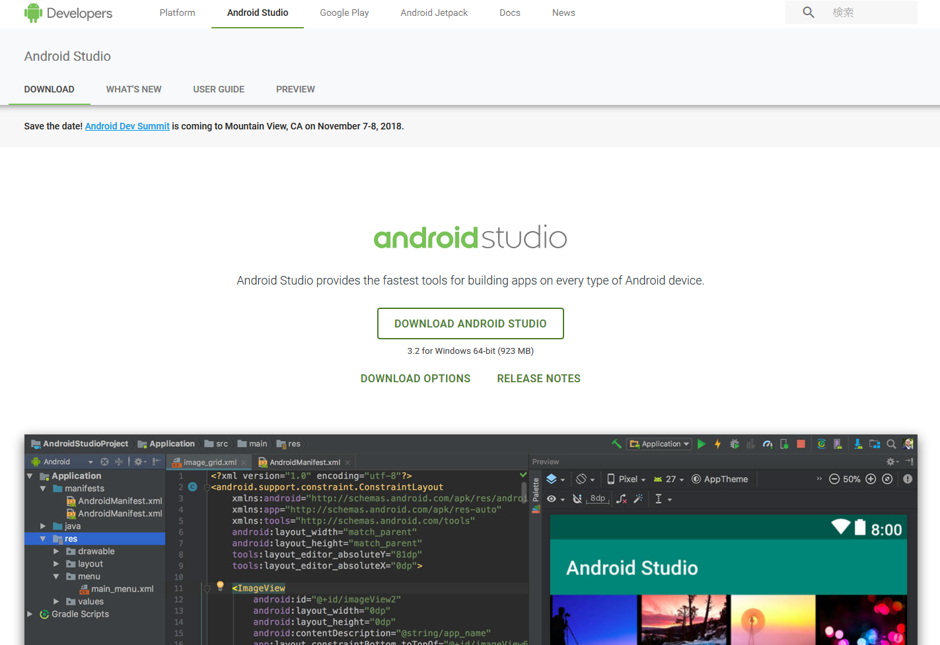Open the Application run configuration dropdown

[660, 444]
